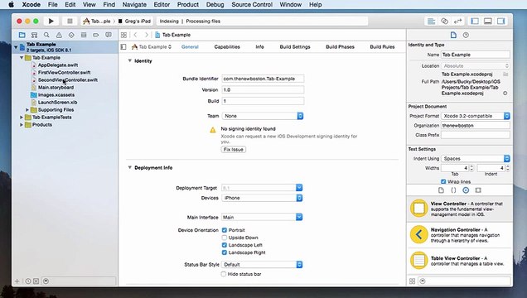Open the Main Interface dropdown
The image size is (527, 298).
pos(262,217)
